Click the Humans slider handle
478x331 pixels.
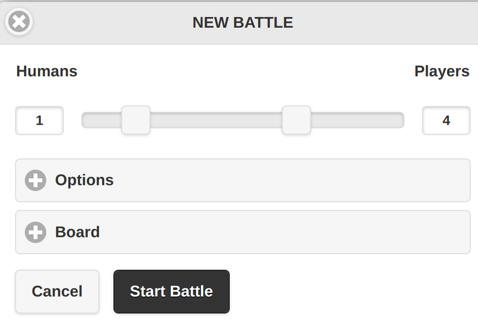136,120
